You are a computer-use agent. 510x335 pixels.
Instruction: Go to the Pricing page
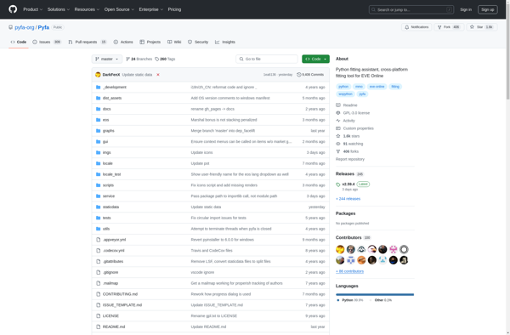tap(174, 9)
